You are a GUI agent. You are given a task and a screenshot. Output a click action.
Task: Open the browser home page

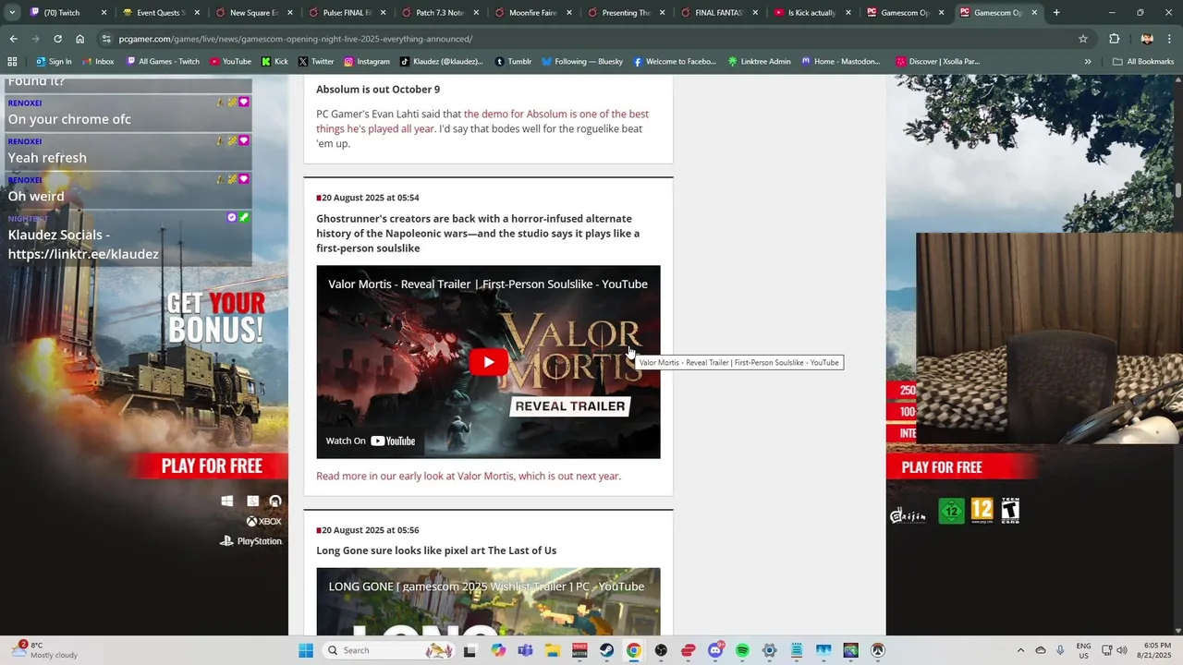79,39
